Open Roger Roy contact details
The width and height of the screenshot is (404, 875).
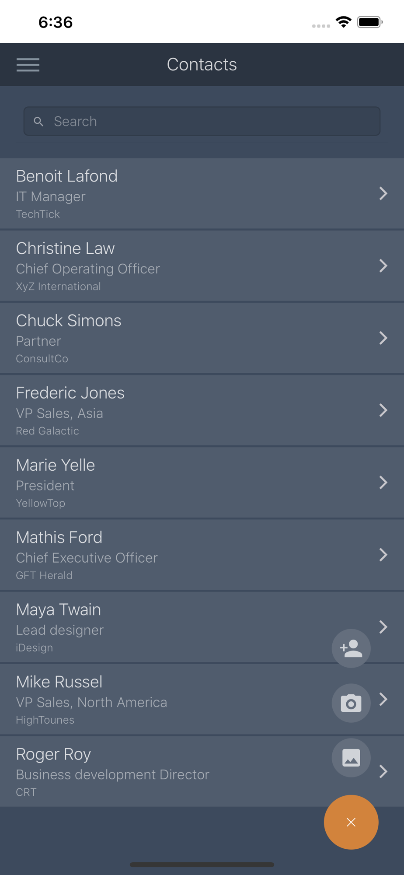pos(202,771)
